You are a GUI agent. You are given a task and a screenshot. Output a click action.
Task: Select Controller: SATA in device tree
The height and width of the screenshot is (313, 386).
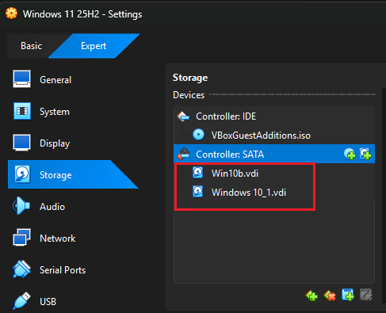point(274,154)
